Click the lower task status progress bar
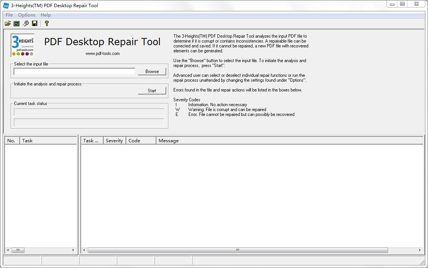This screenshot has width=428, height=268. click(x=89, y=122)
